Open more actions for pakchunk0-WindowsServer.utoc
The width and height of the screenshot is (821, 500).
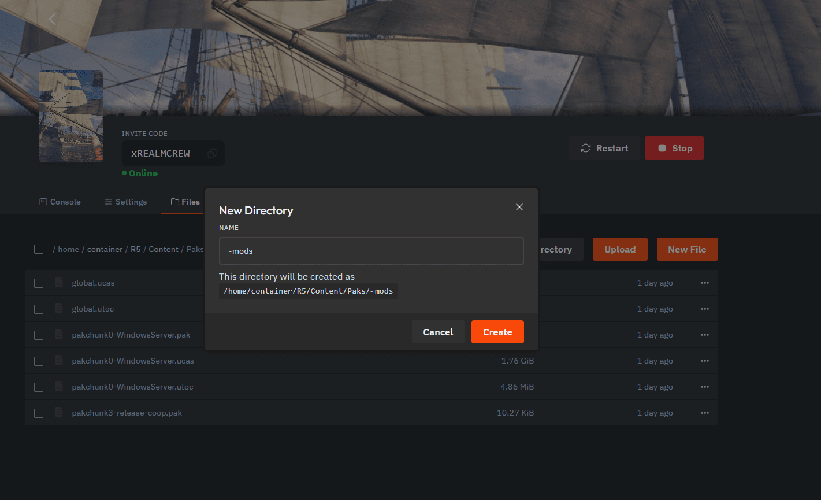tap(704, 387)
